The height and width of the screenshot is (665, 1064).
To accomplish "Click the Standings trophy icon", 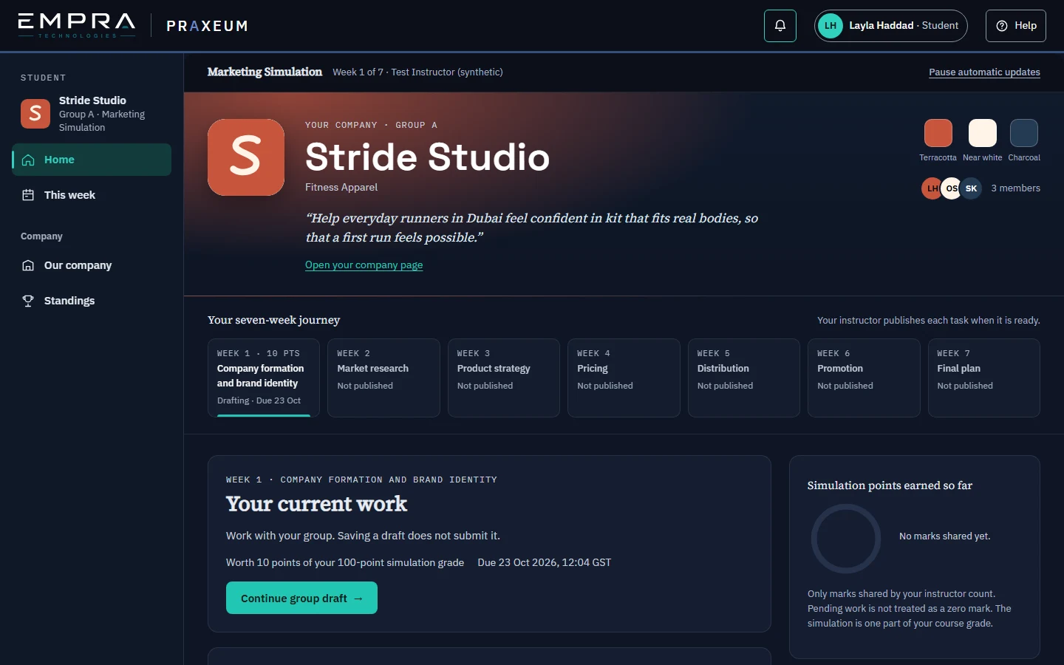I will [x=28, y=301].
